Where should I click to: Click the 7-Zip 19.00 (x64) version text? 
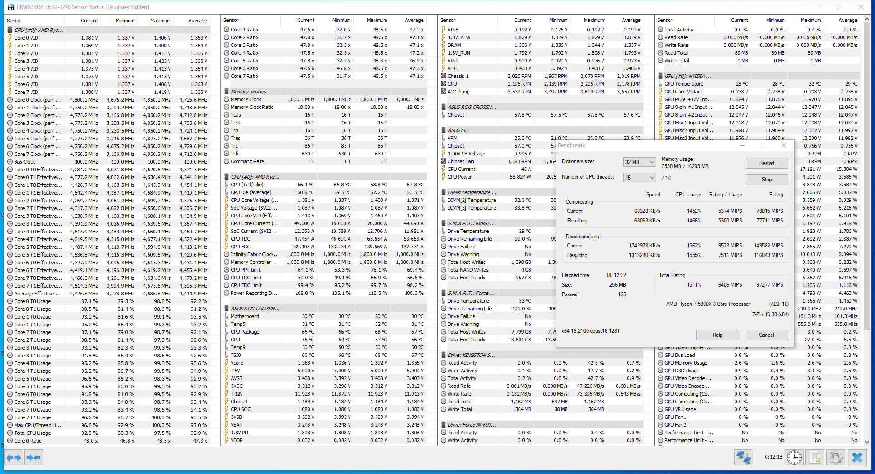point(770,314)
